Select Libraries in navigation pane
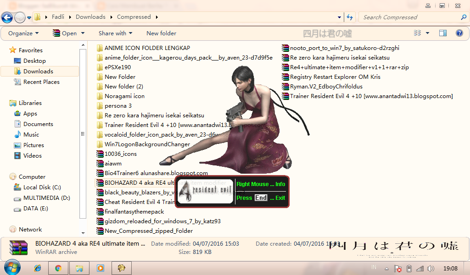470x275 pixels. point(26,103)
